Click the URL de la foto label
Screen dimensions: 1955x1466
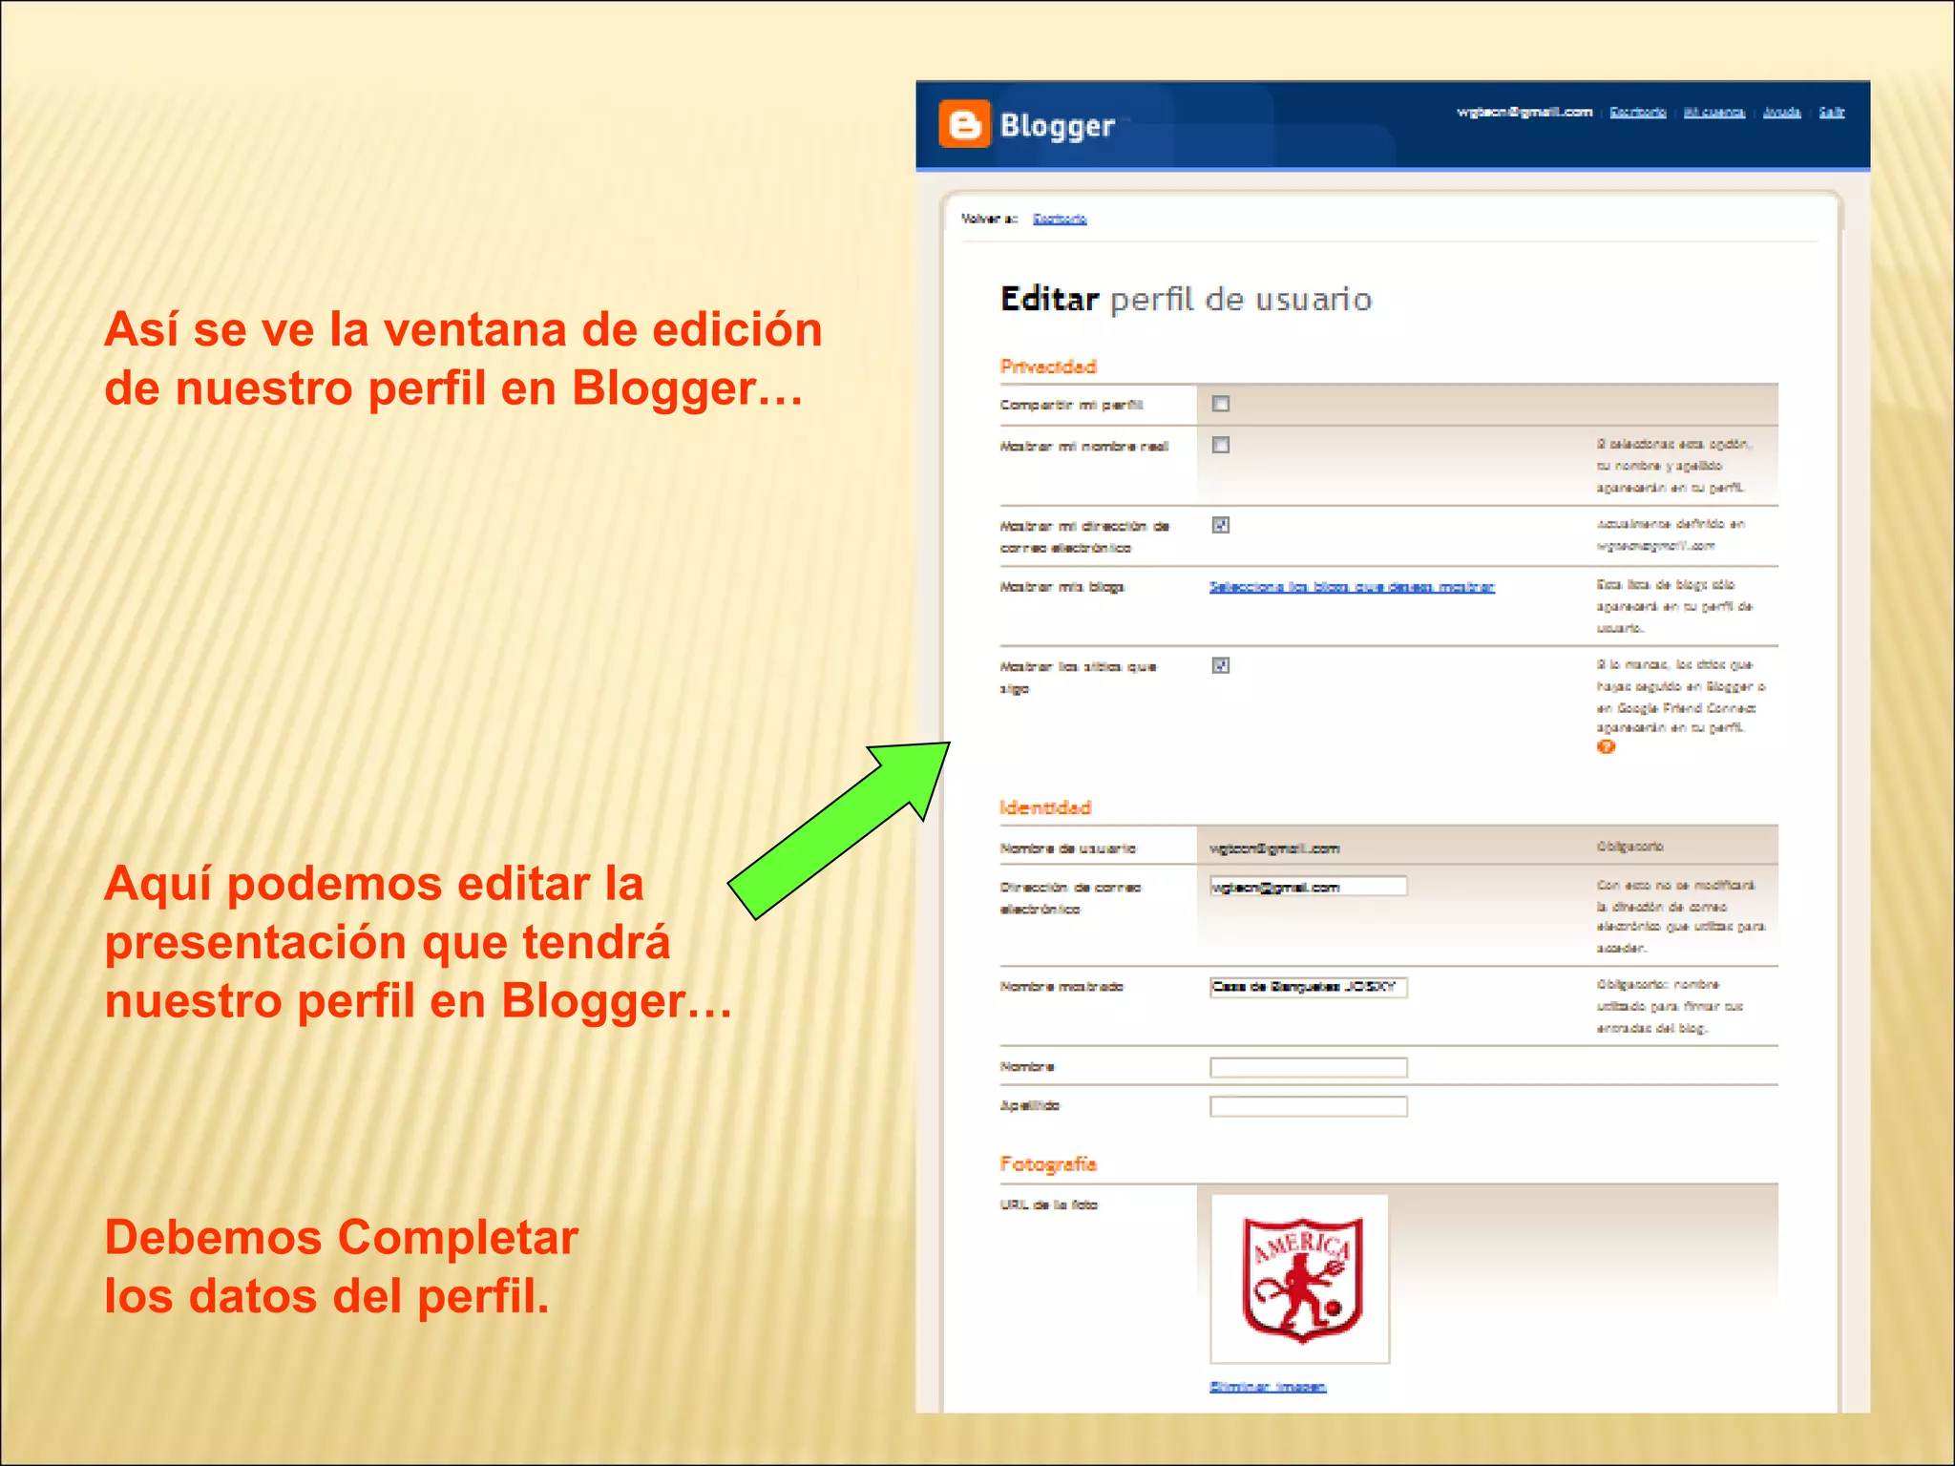pyautogui.click(x=1048, y=1204)
